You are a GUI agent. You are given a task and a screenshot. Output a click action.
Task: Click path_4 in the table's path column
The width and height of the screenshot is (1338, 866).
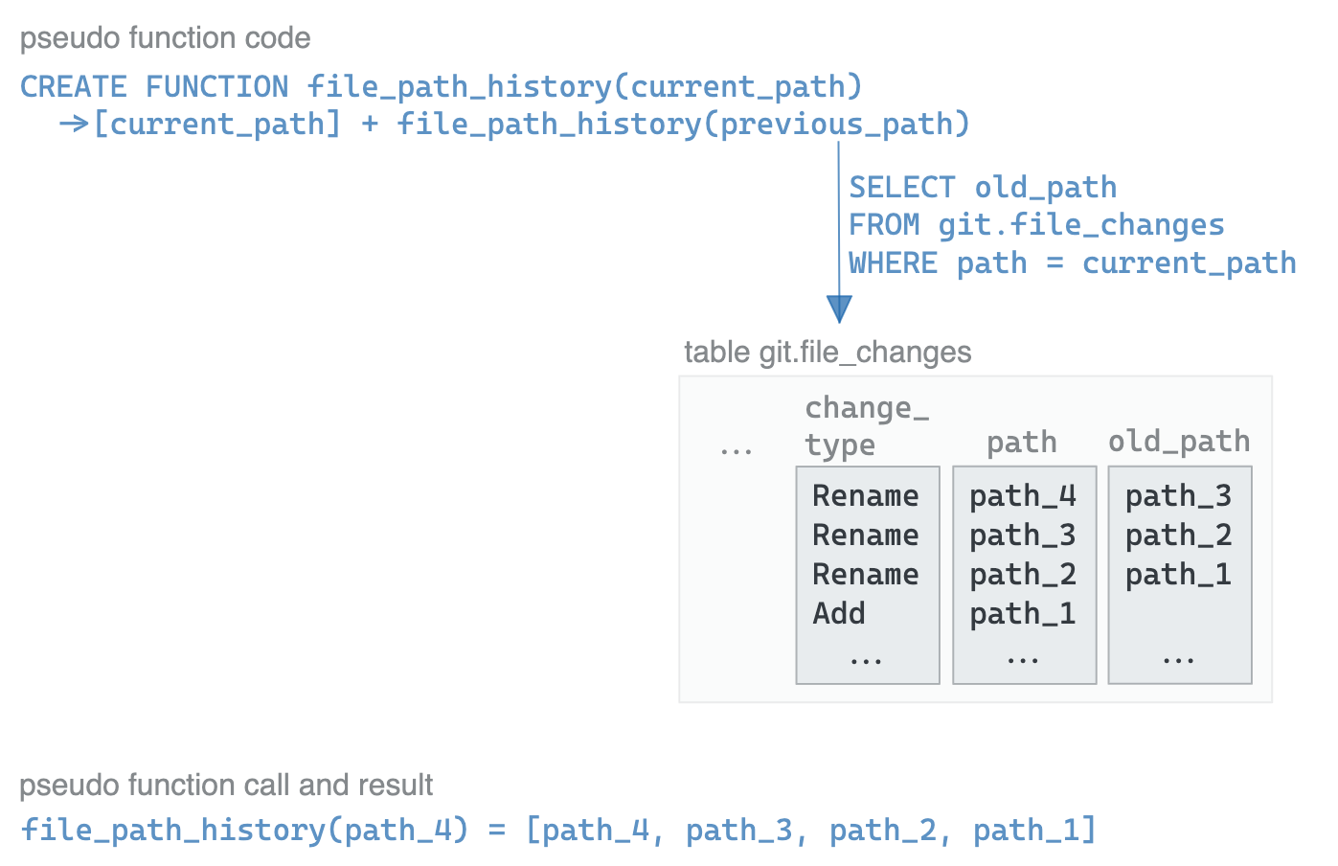point(1022,496)
